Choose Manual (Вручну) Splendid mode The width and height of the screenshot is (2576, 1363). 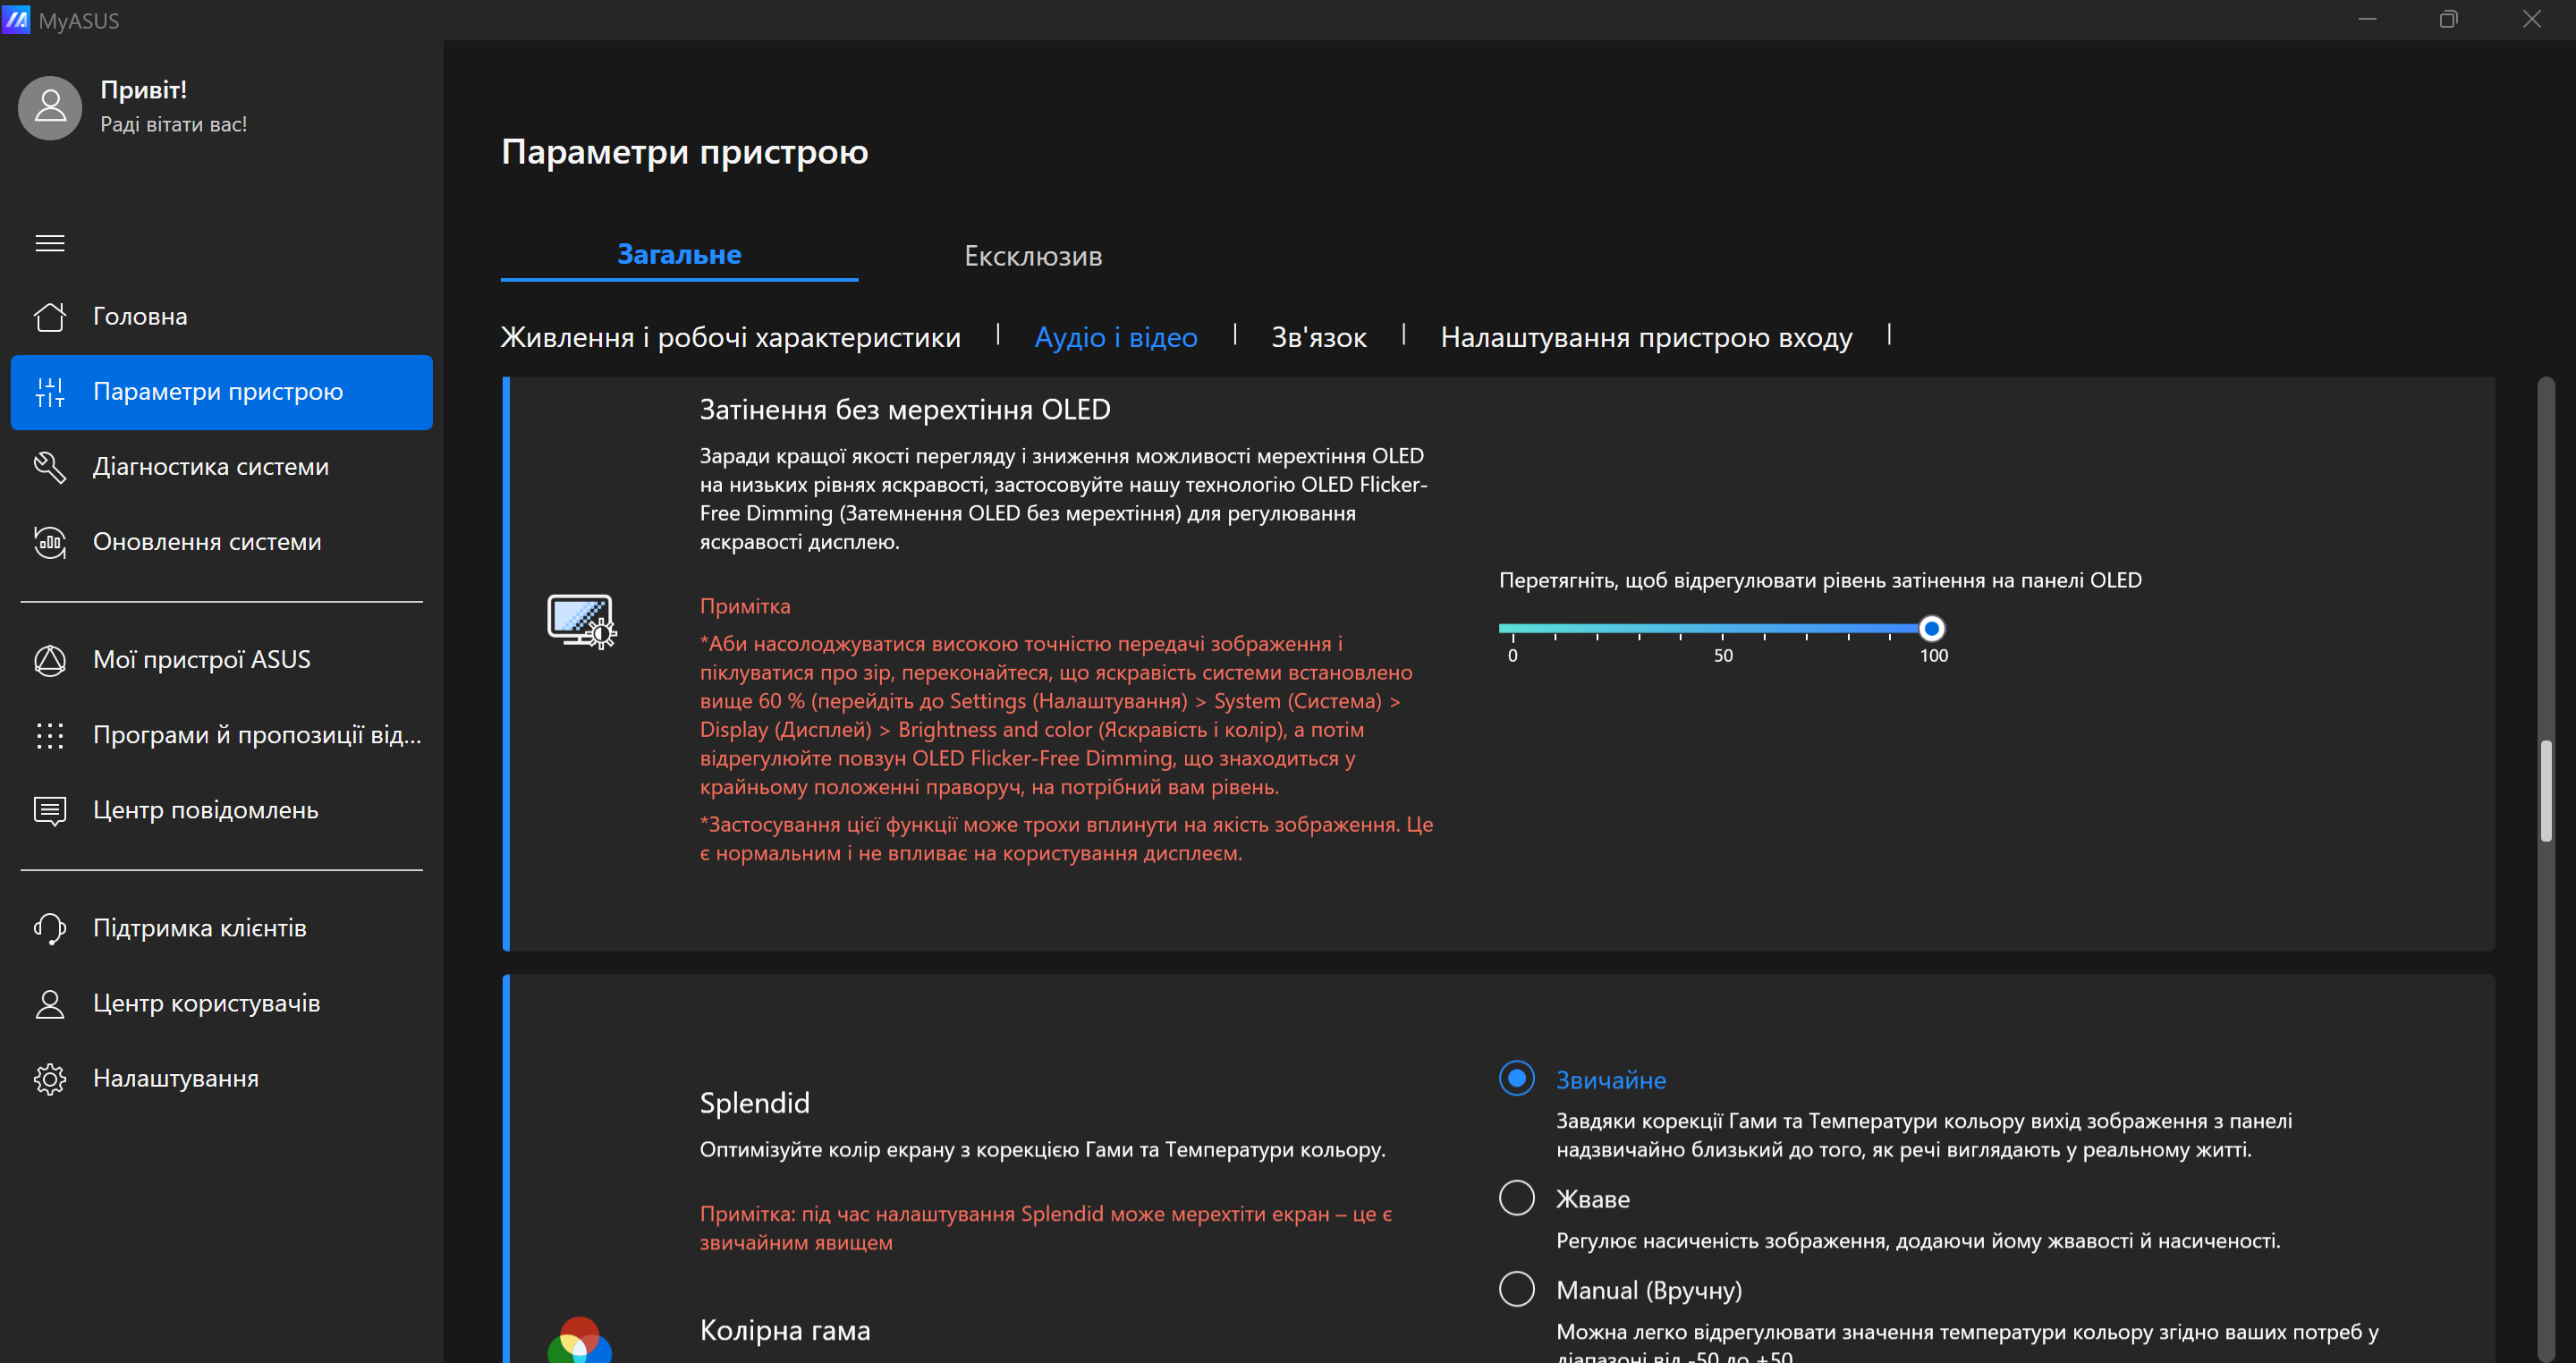pyautogui.click(x=1516, y=1288)
